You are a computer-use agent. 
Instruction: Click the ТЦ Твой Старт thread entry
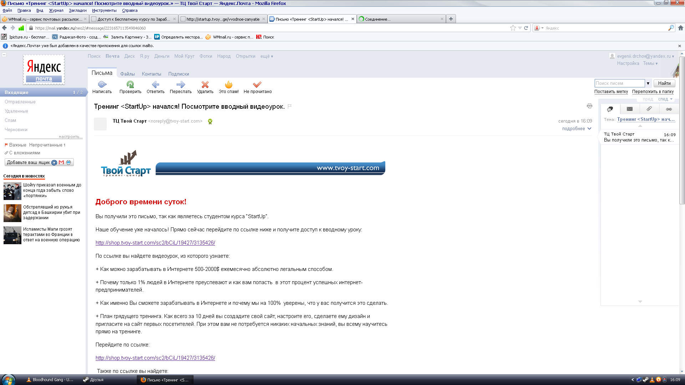click(x=639, y=137)
